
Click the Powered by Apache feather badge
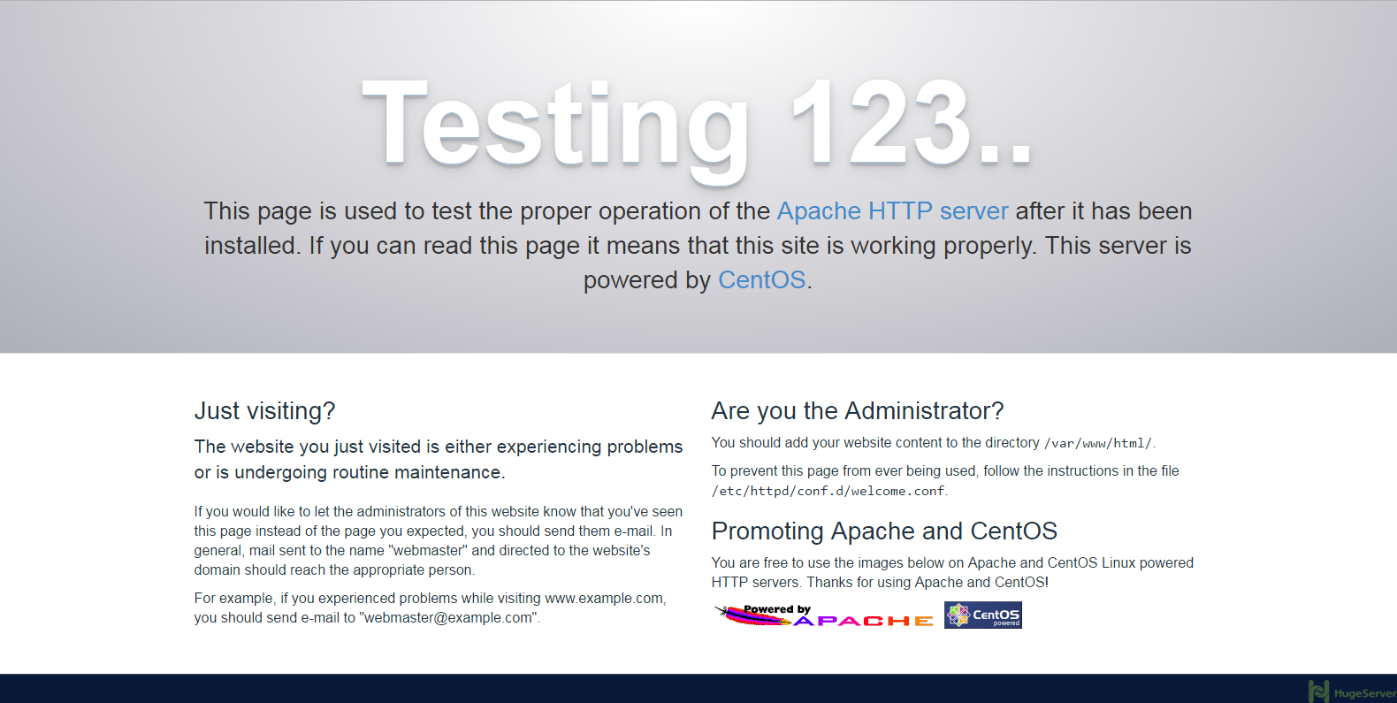click(823, 615)
